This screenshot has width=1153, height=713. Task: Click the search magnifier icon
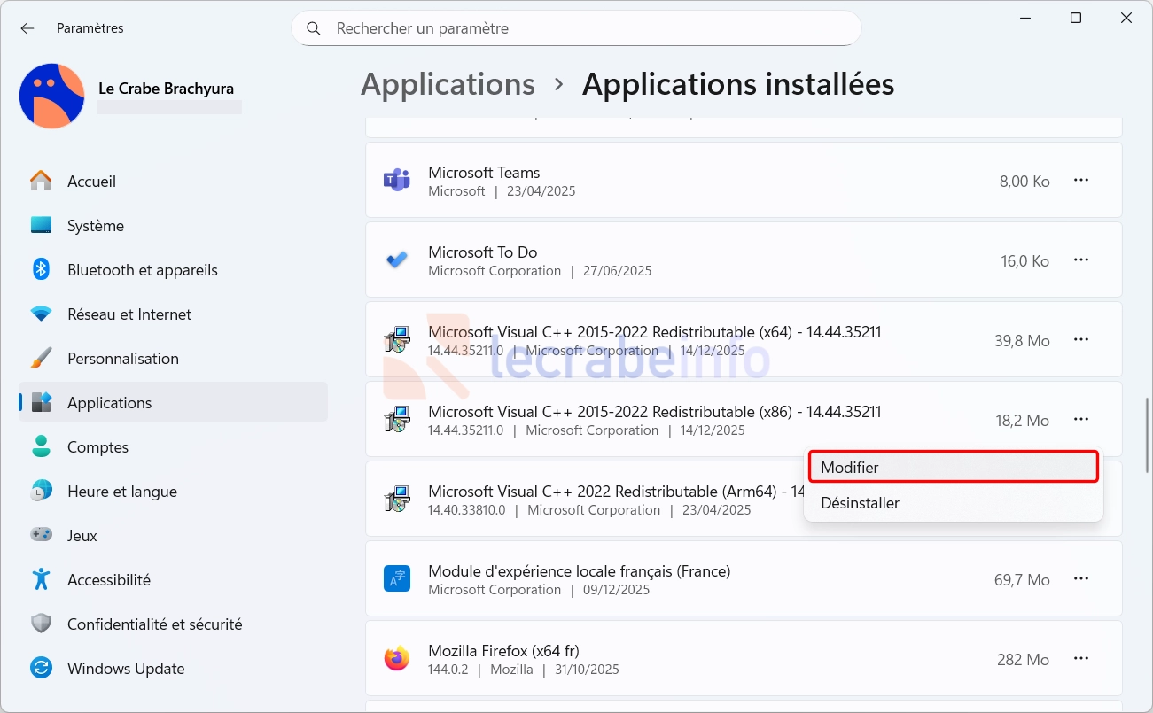(314, 28)
